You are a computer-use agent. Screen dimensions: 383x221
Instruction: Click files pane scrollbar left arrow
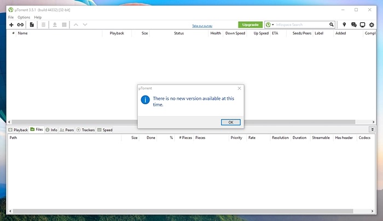coord(10,211)
